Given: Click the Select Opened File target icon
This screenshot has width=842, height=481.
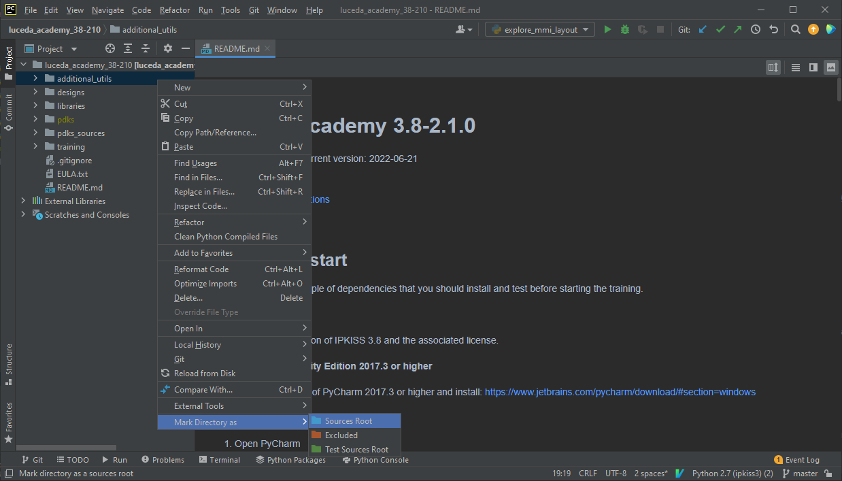Looking at the screenshot, I should coord(110,48).
